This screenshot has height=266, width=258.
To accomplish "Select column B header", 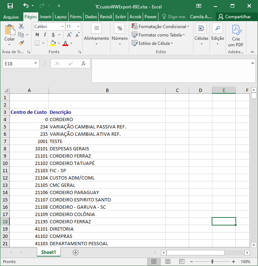I will coord(107,90).
